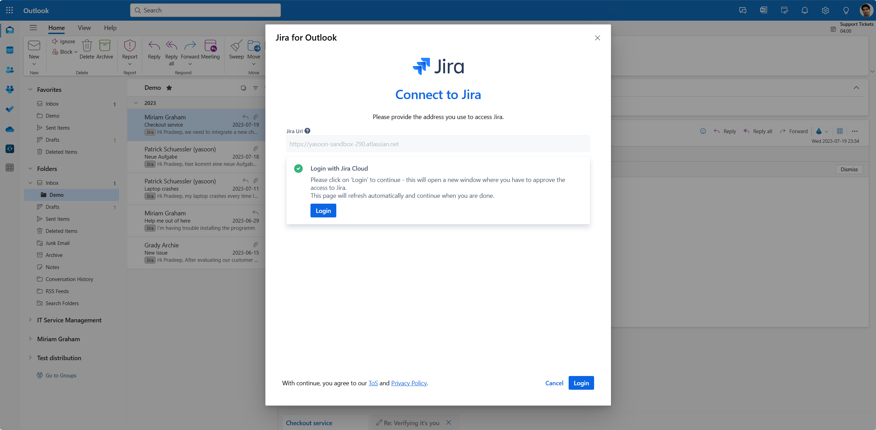This screenshot has height=430, width=876.
Task: Open Outlook settings gear
Action: [825, 10]
